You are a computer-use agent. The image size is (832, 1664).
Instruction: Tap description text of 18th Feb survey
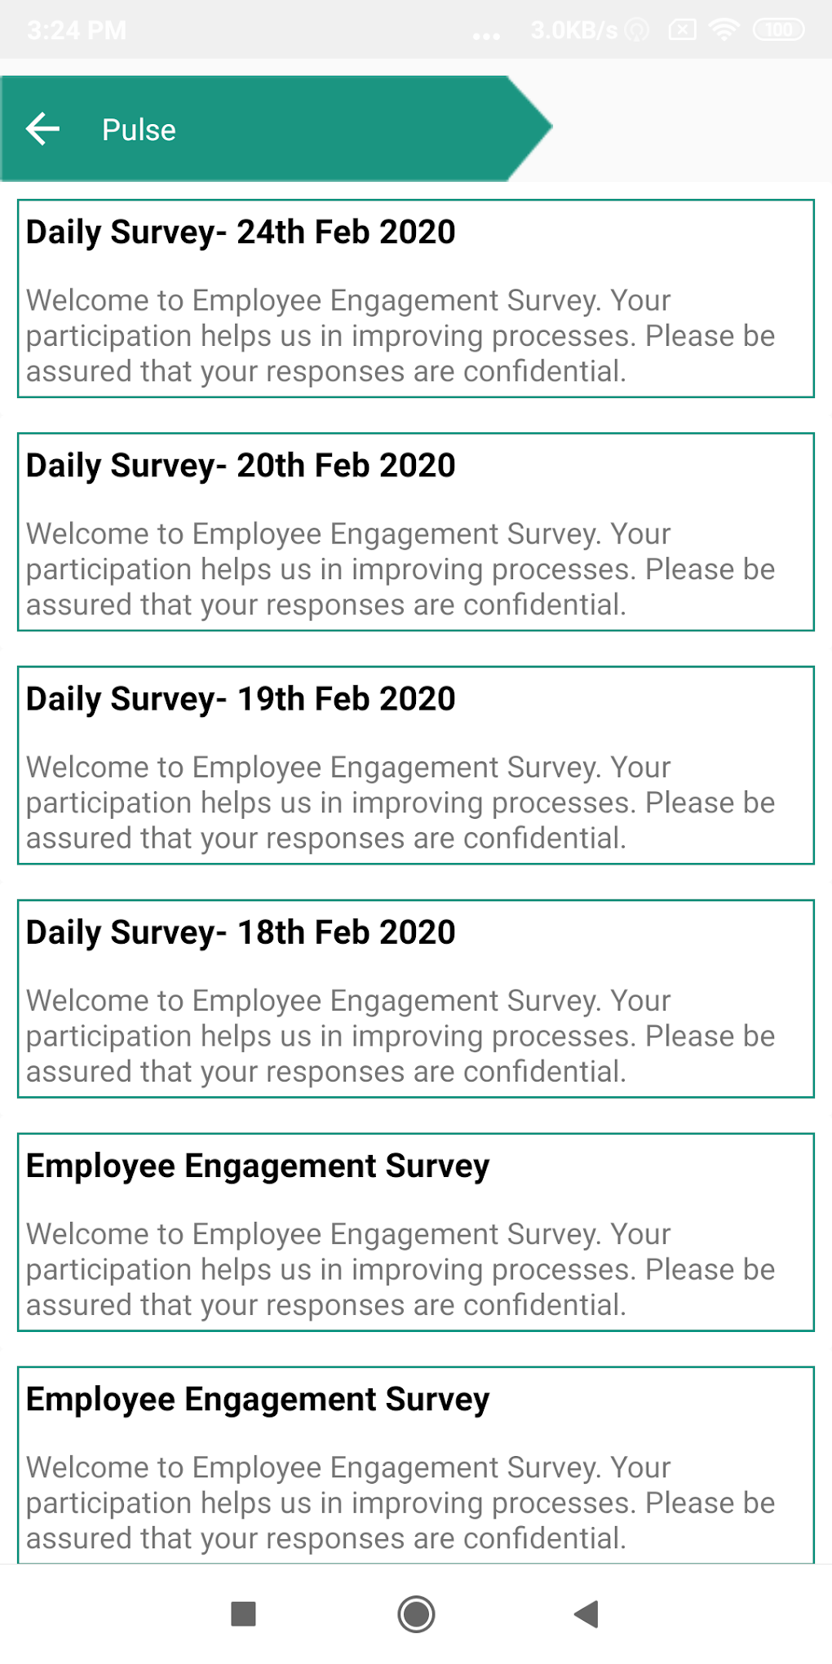click(400, 1036)
